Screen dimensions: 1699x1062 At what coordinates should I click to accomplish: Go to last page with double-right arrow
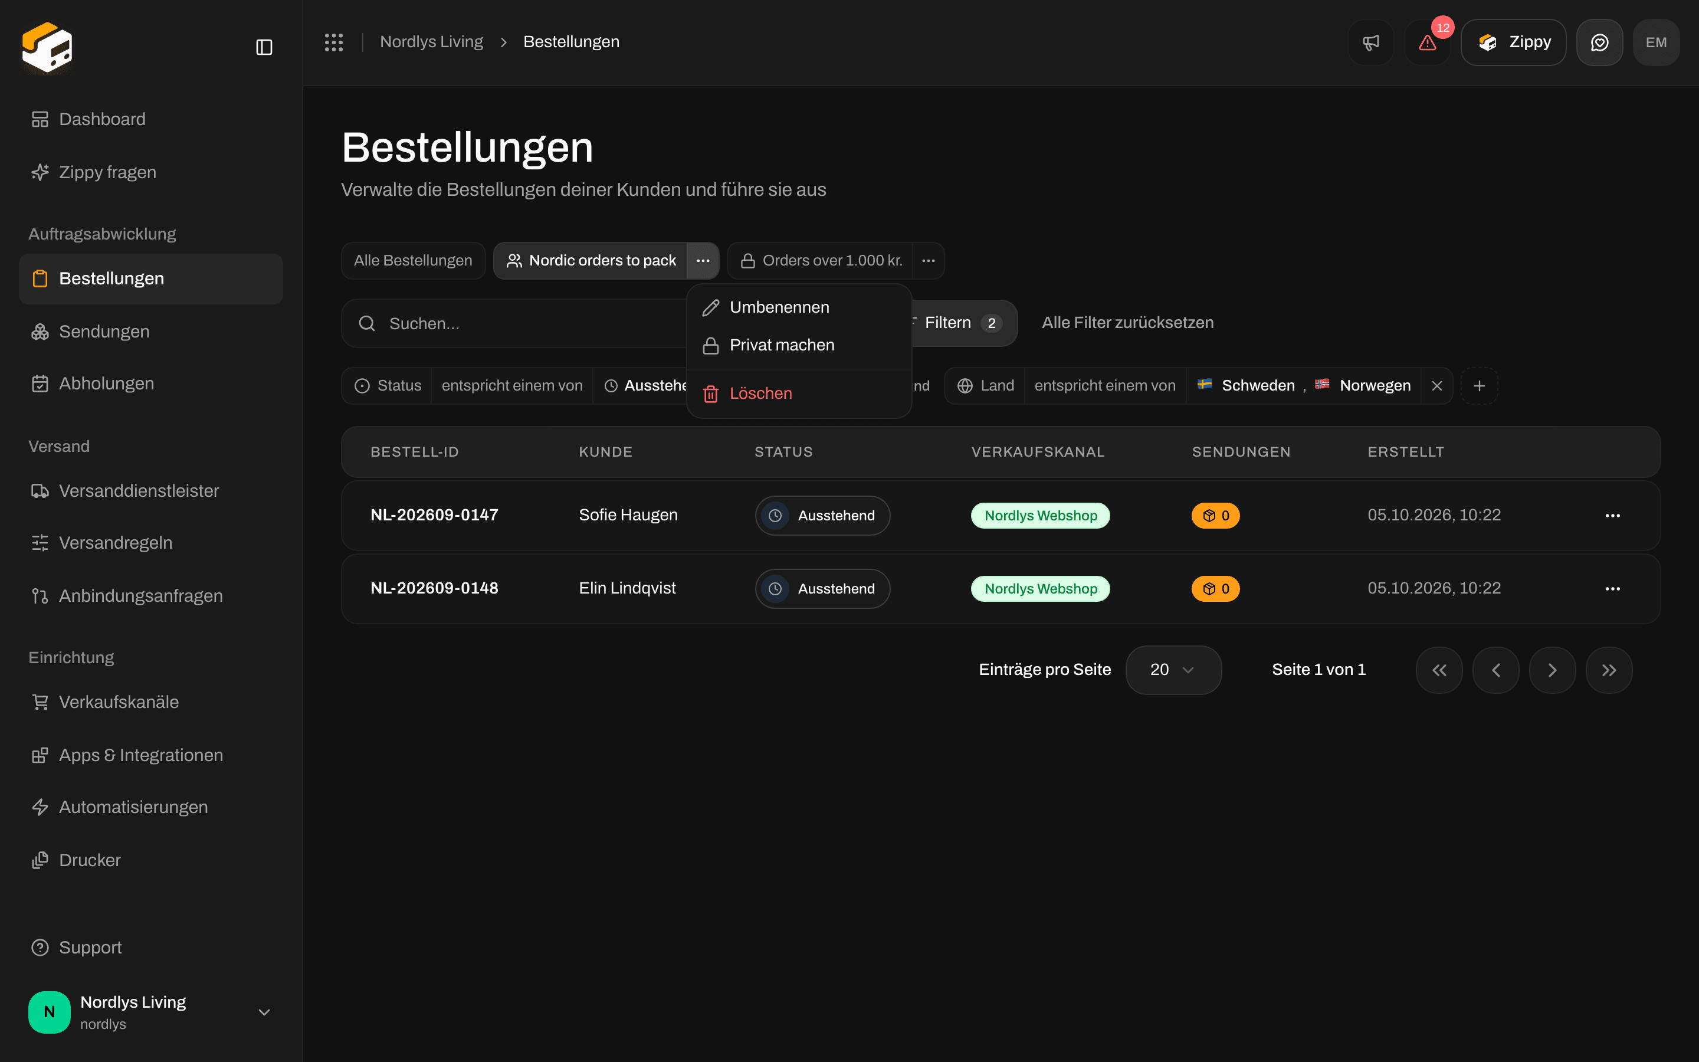pos(1609,670)
